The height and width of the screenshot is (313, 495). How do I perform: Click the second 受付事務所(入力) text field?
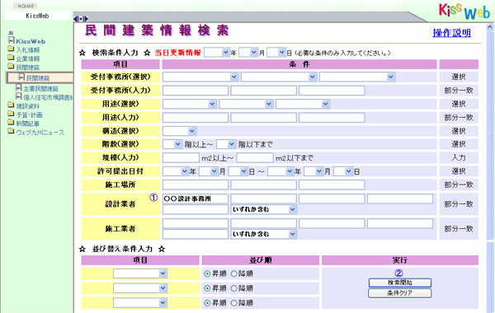coord(264,91)
